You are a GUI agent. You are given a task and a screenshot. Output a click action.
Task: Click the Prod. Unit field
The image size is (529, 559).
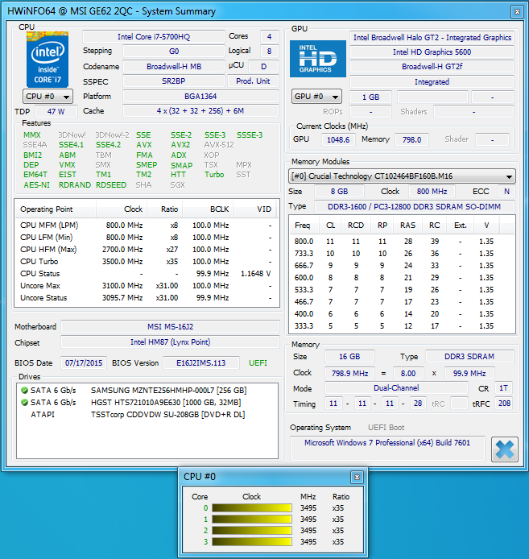coord(253,81)
